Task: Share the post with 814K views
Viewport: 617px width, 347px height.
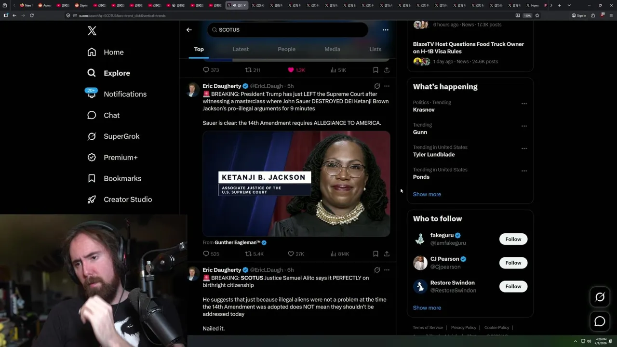Action: [x=387, y=254]
